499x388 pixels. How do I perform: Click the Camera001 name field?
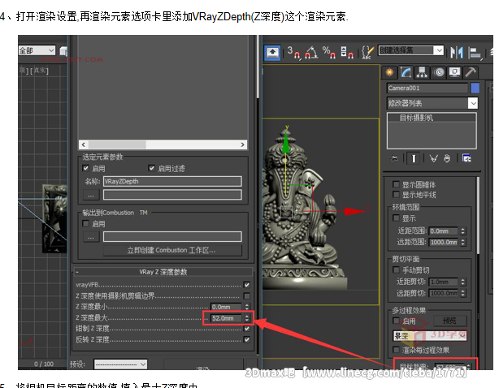(x=427, y=88)
